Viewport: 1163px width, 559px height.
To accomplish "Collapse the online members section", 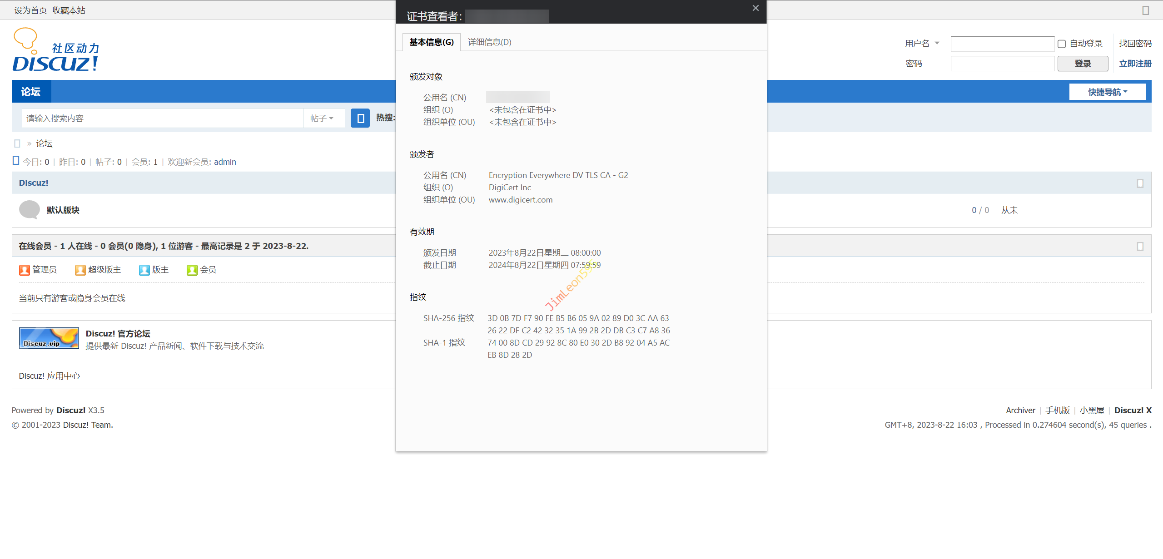I will click(1140, 246).
